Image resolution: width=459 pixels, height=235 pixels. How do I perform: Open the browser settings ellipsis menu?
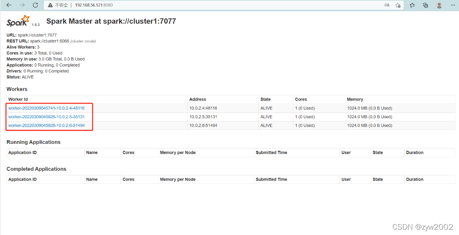click(x=452, y=5)
